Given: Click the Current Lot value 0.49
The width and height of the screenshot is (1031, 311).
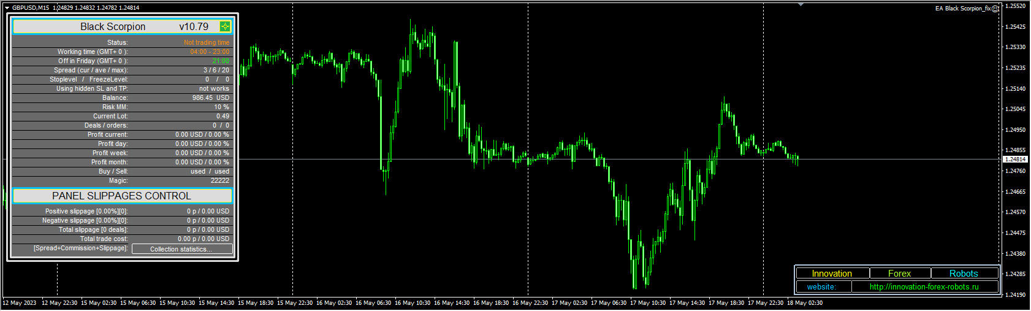Looking at the screenshot, I should tap(223, 116).
